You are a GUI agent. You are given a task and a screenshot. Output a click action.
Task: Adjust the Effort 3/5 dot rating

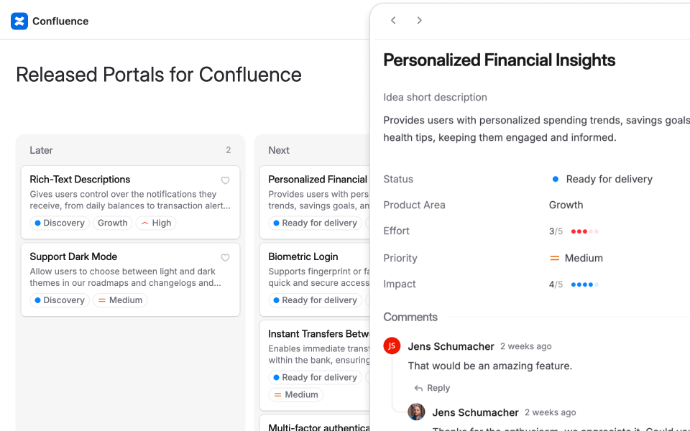pyautogui.click(x=584, y=231)
